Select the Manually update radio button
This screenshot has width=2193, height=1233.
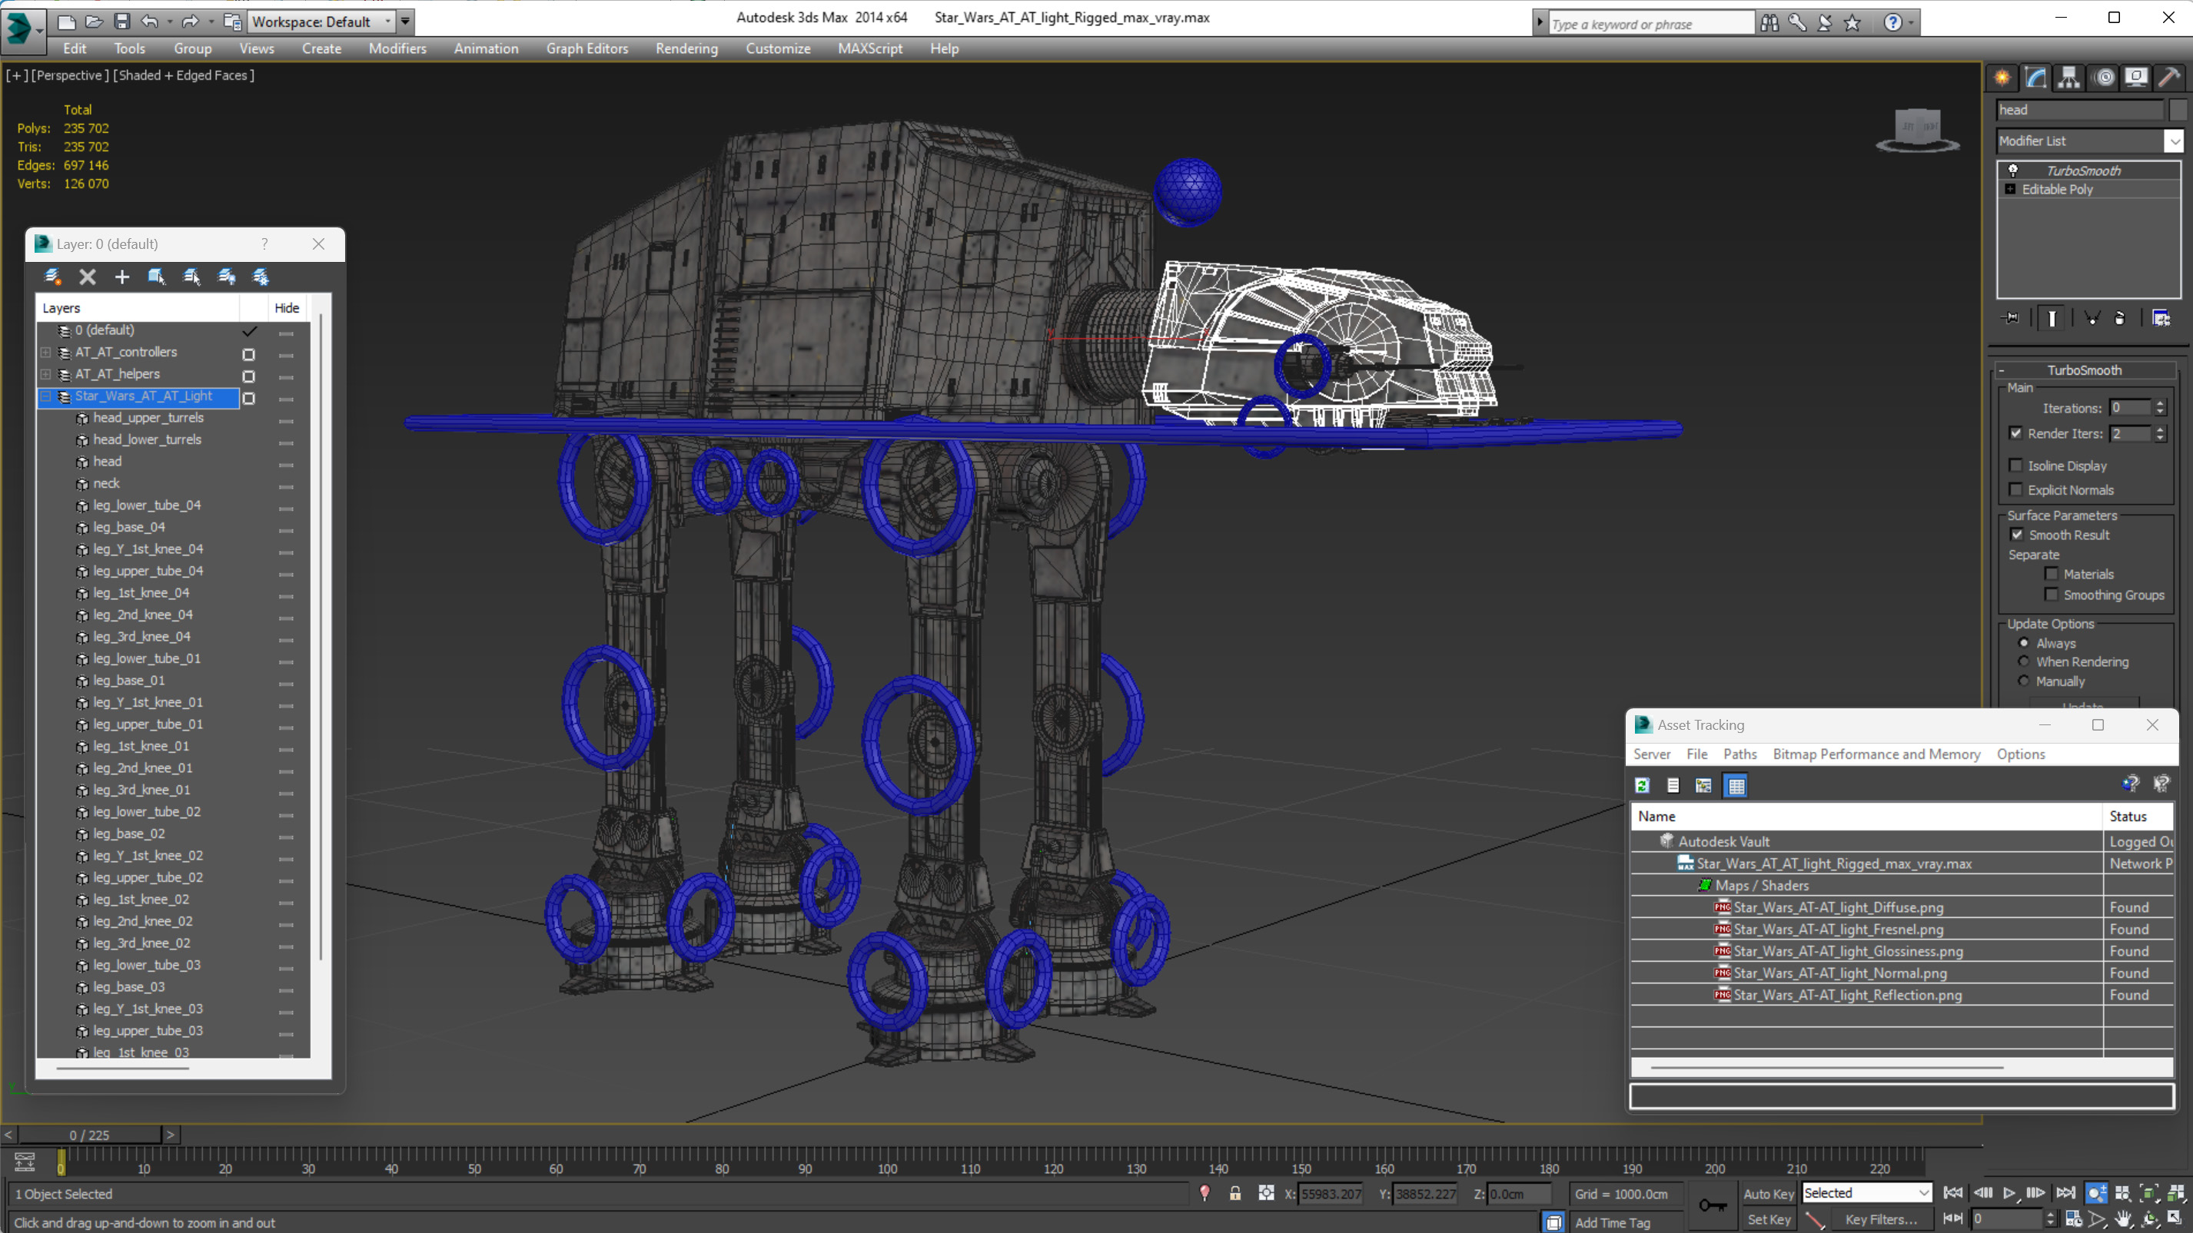pos(2024,681)
